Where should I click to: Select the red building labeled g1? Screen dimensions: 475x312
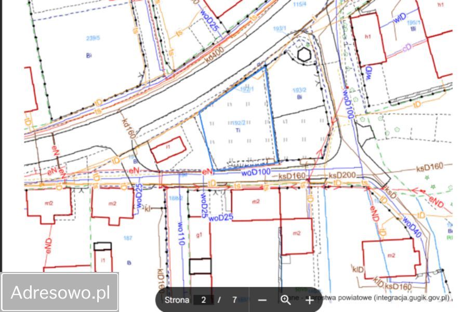pyautogui.click(x=200, y=235)
